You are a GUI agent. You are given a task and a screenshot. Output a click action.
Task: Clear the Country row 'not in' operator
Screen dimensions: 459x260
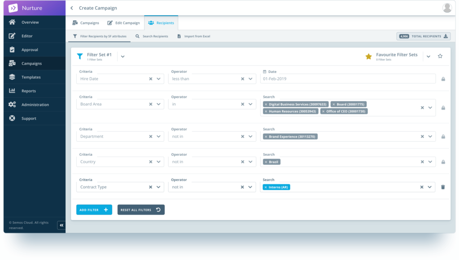pyautogui.click(x=242, y=162)
